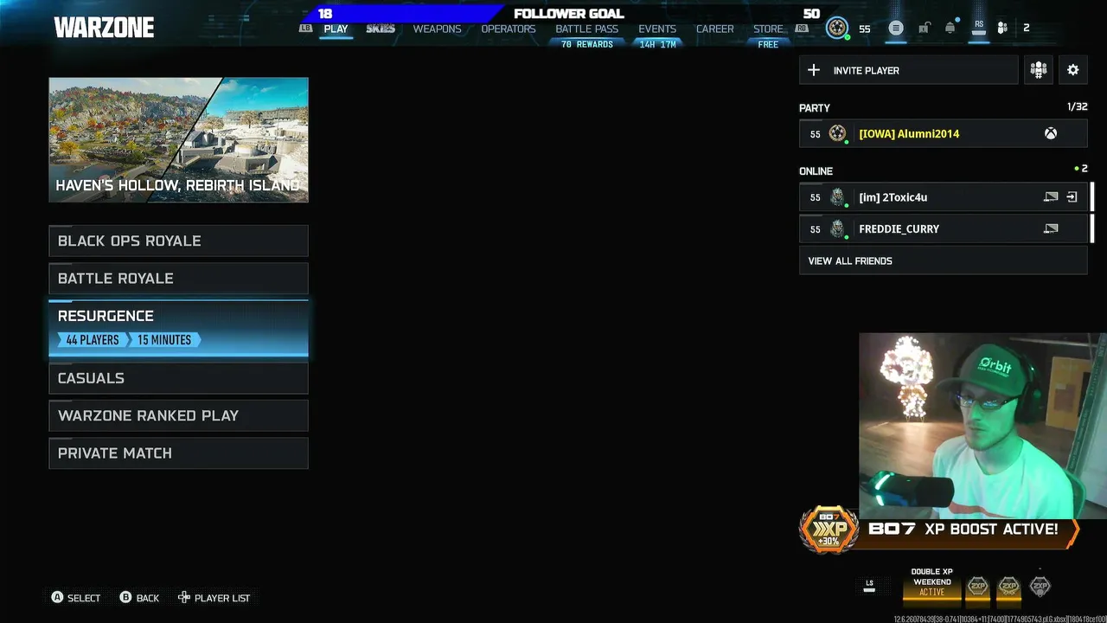Click the emblem of [IOWA] Alumni2014

click(837, 133)
